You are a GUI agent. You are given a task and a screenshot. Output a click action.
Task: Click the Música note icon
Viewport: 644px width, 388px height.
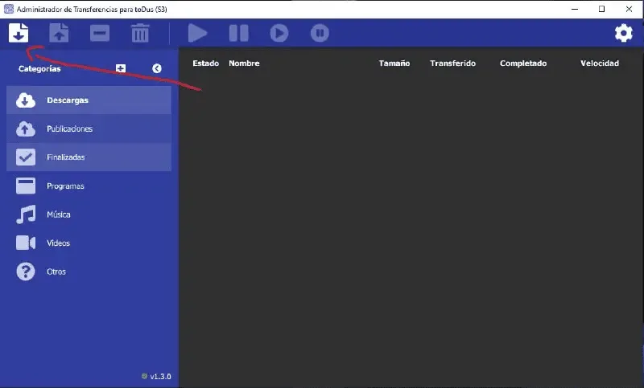(26, 214)
